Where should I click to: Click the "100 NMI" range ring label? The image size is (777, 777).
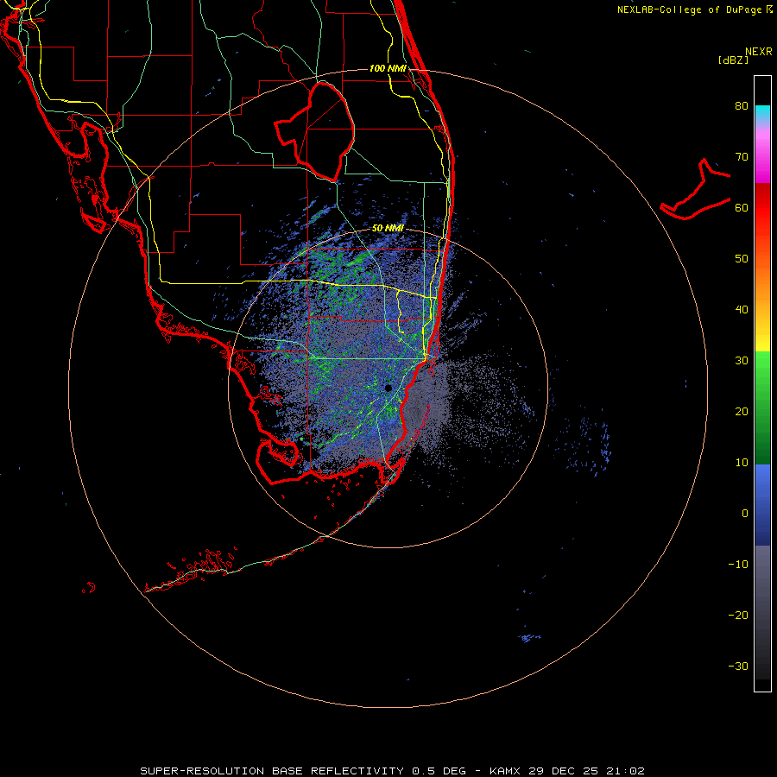pyautogui.click(x=388, y=68)
